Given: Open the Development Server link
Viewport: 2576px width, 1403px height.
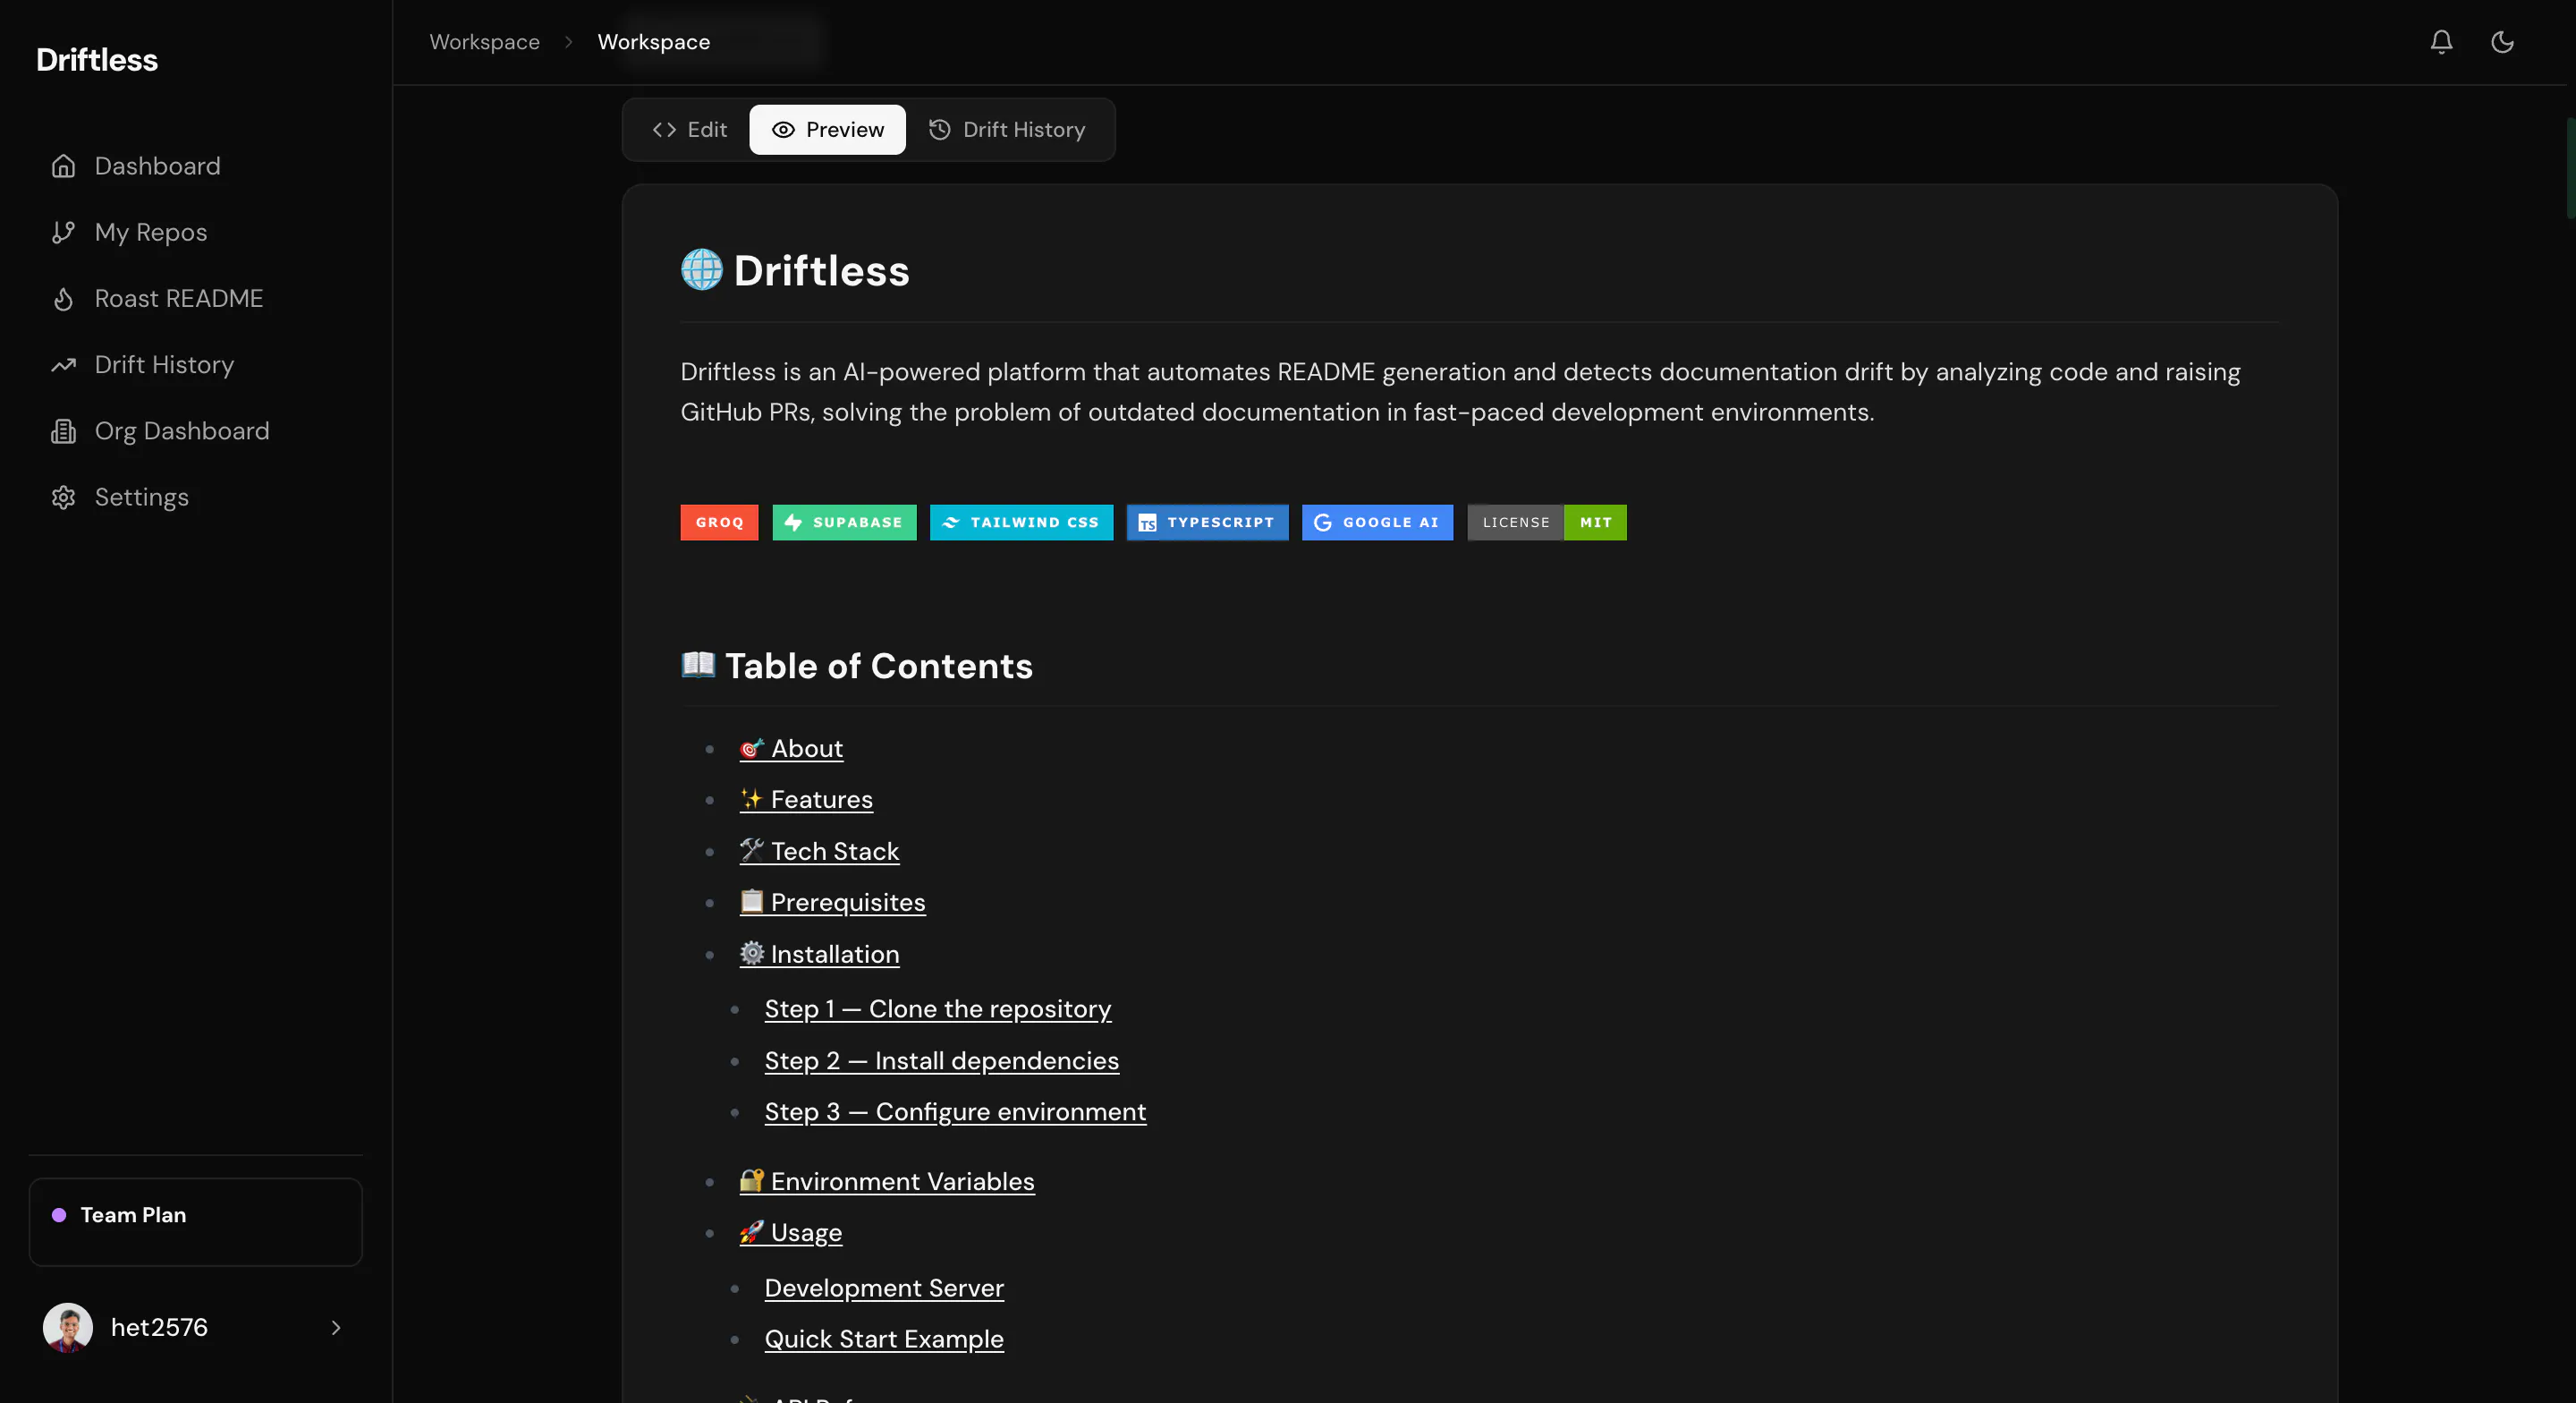Looking at the screenshot, I should coord(884,1288).
